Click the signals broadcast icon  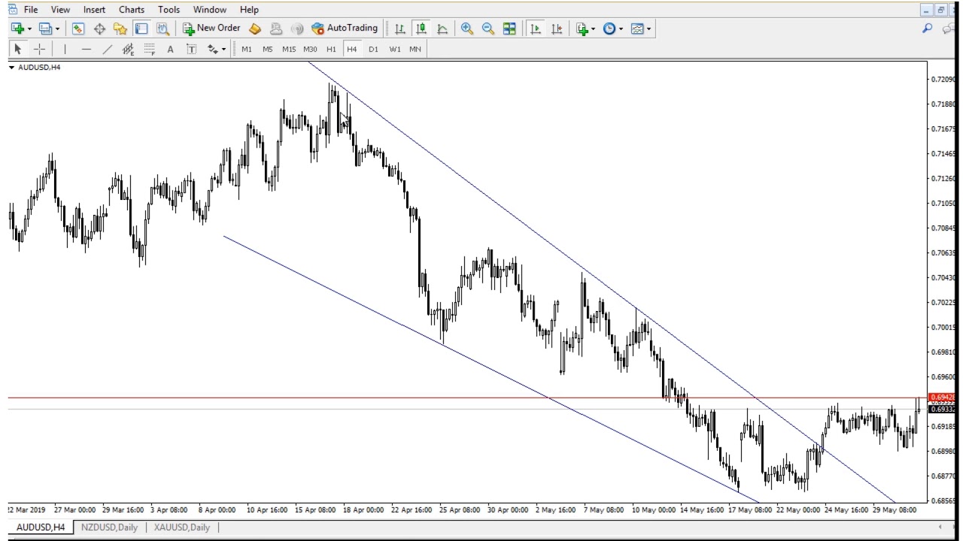click(x=297, y=29)
